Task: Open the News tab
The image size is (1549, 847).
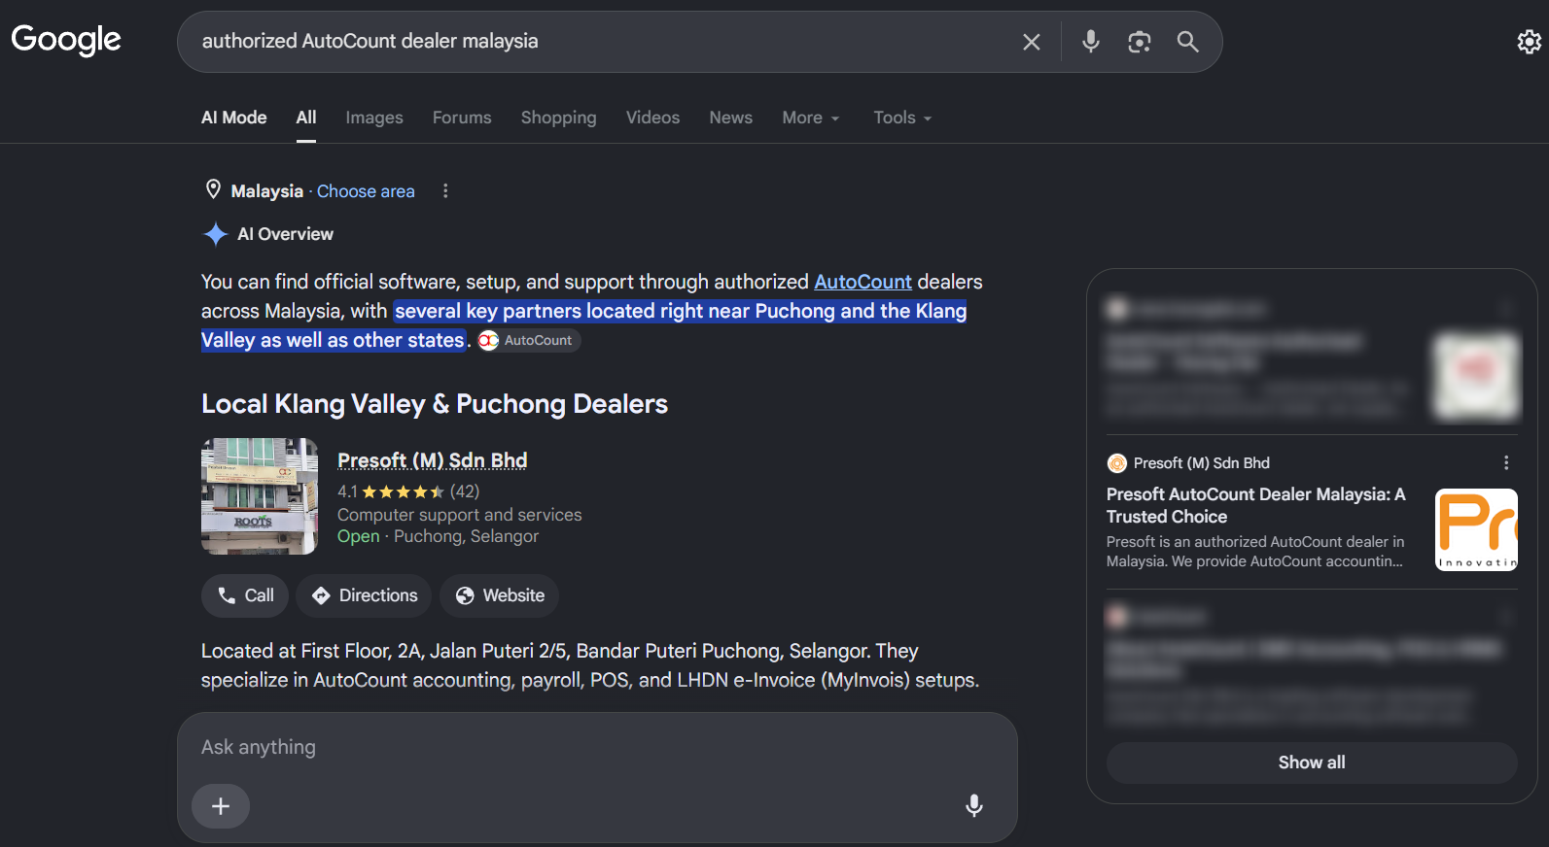Action: (731, 118)
